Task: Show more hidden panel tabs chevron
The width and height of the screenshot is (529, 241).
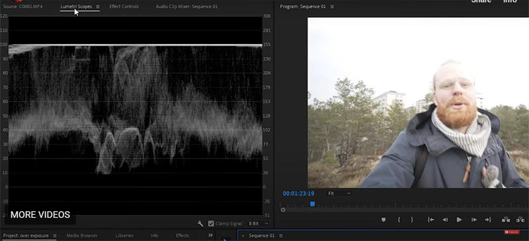Action: tap(210, 235)
